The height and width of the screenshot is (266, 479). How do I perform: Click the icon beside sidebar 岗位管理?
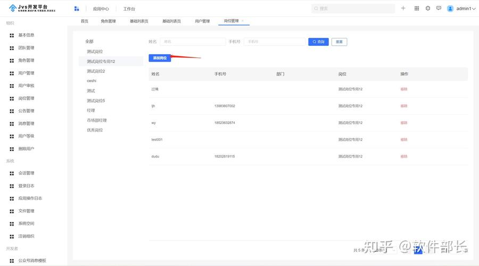click(12, 98)
